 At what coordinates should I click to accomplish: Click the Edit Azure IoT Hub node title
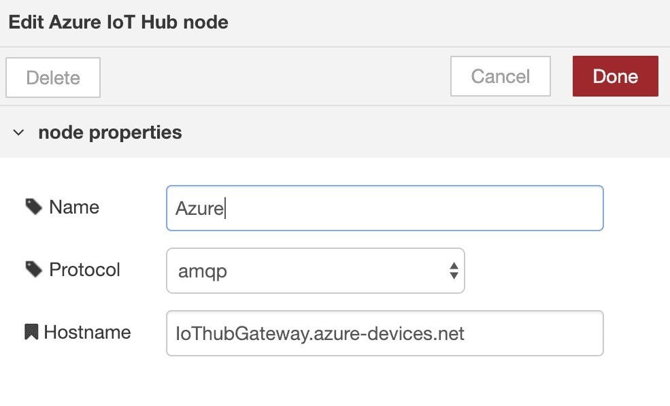pos(118,22)
